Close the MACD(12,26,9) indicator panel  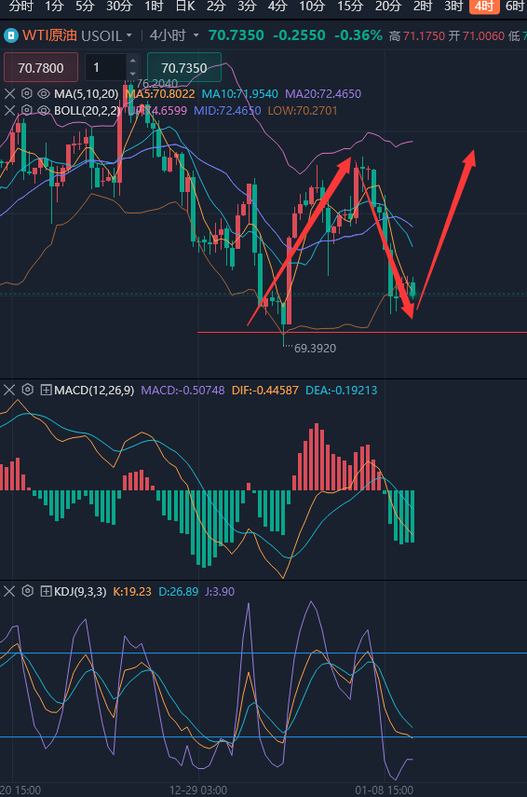click(x=9, y=390)
